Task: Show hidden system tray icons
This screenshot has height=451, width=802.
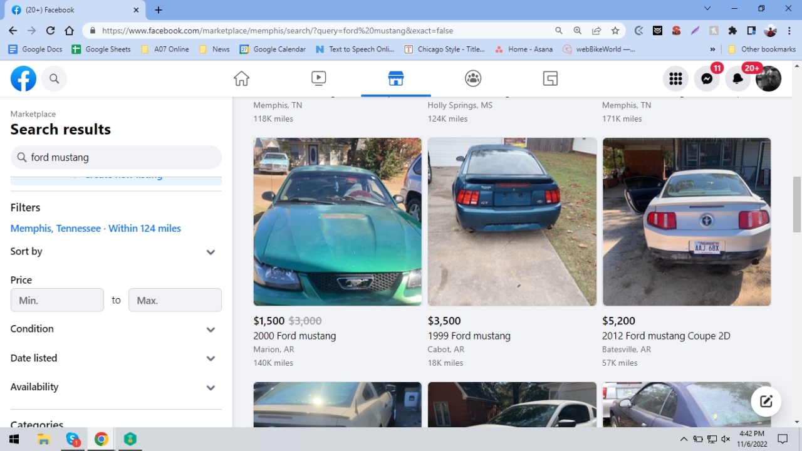Action: point(684,439)
